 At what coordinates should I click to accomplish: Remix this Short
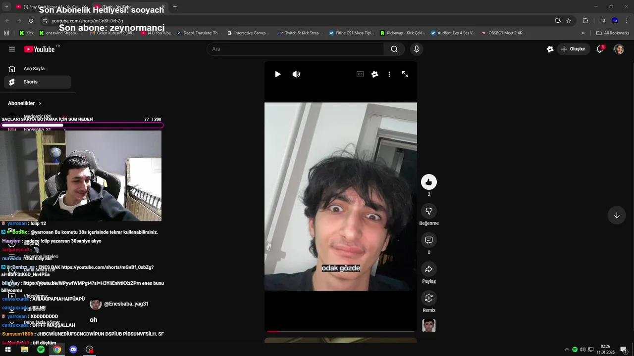pos(429,298)
